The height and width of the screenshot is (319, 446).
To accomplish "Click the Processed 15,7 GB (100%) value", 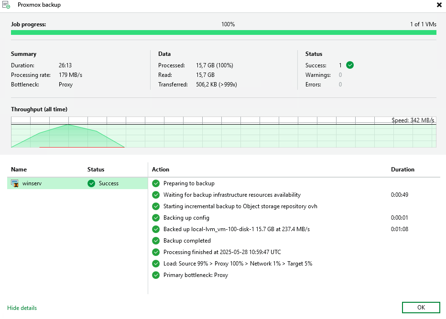I will pos(215,65).
